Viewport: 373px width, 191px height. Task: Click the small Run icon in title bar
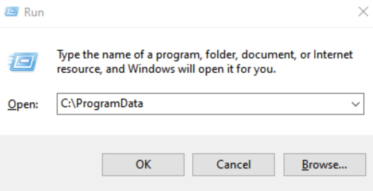(x=12, y=12)
